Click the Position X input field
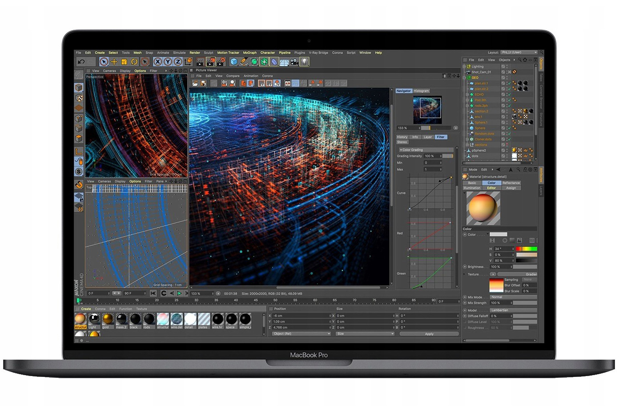This screenshot has height=412, width=619. click(x=301, y=316)
